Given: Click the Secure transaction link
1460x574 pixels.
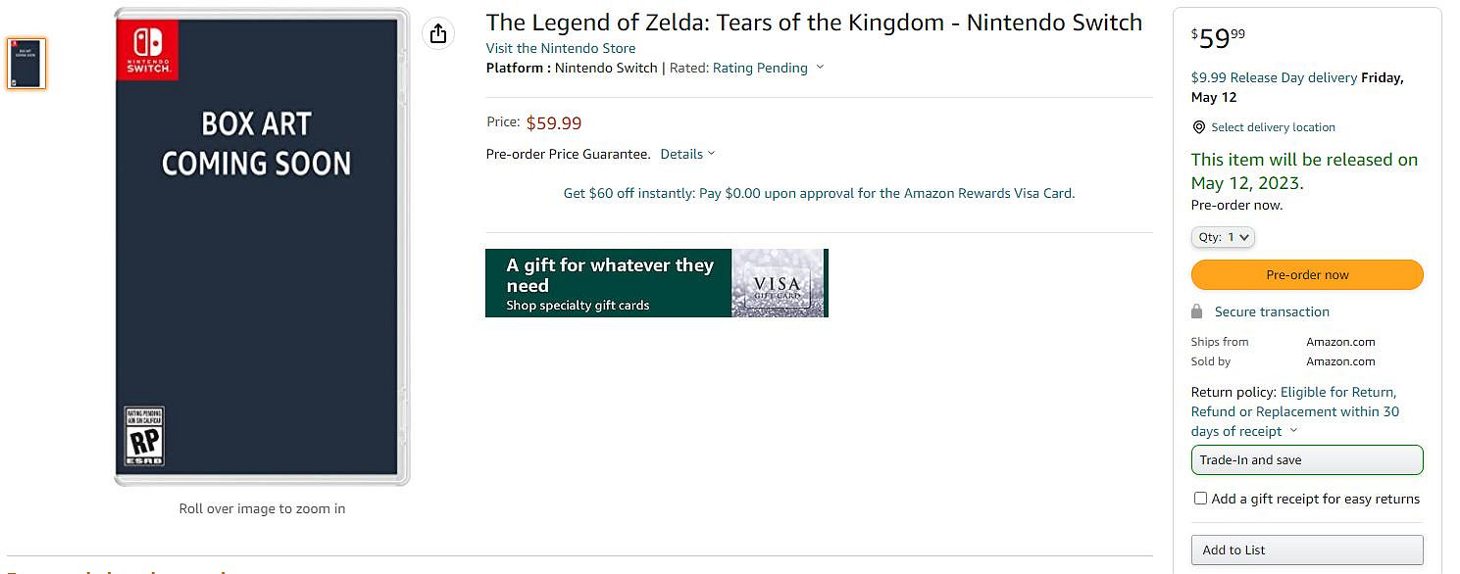Looking at the screenshot, I should (x=1272, y=311).
